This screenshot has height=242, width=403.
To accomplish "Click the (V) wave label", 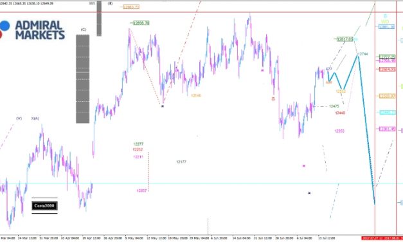I will point(19,118).
